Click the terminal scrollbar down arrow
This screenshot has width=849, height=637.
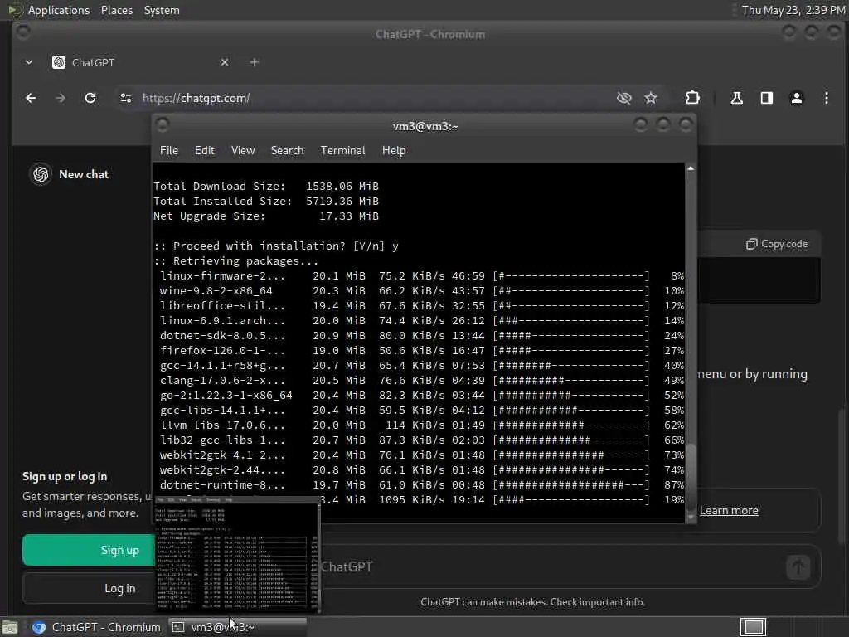coord(691,518)
